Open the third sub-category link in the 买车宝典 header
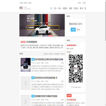The image size is (106, 106). click(x=57, y=54)
